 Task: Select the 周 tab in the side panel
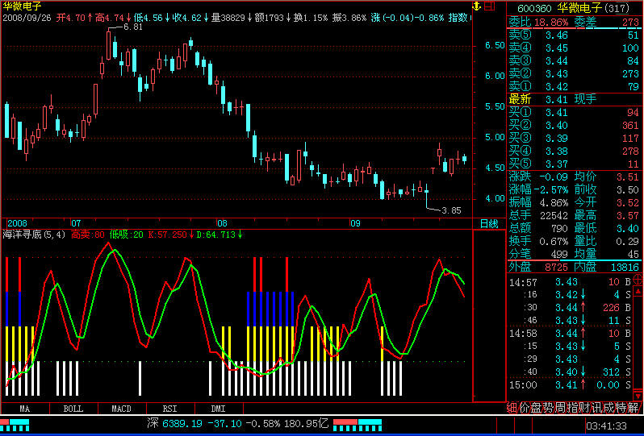pyautogui.click(x=561, y=408)
